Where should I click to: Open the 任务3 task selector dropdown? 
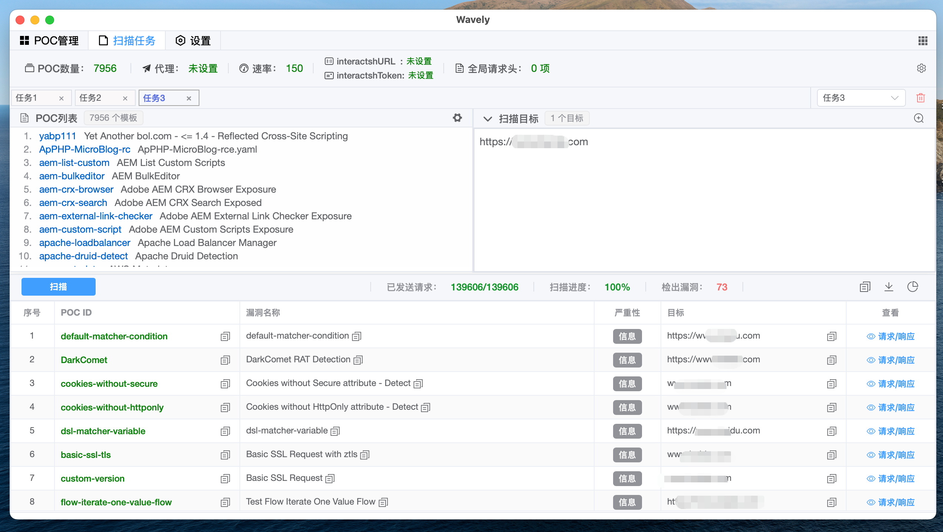(x=861, y=98)
